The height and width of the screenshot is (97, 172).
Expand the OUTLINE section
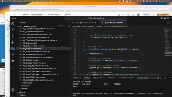[22, 92]
